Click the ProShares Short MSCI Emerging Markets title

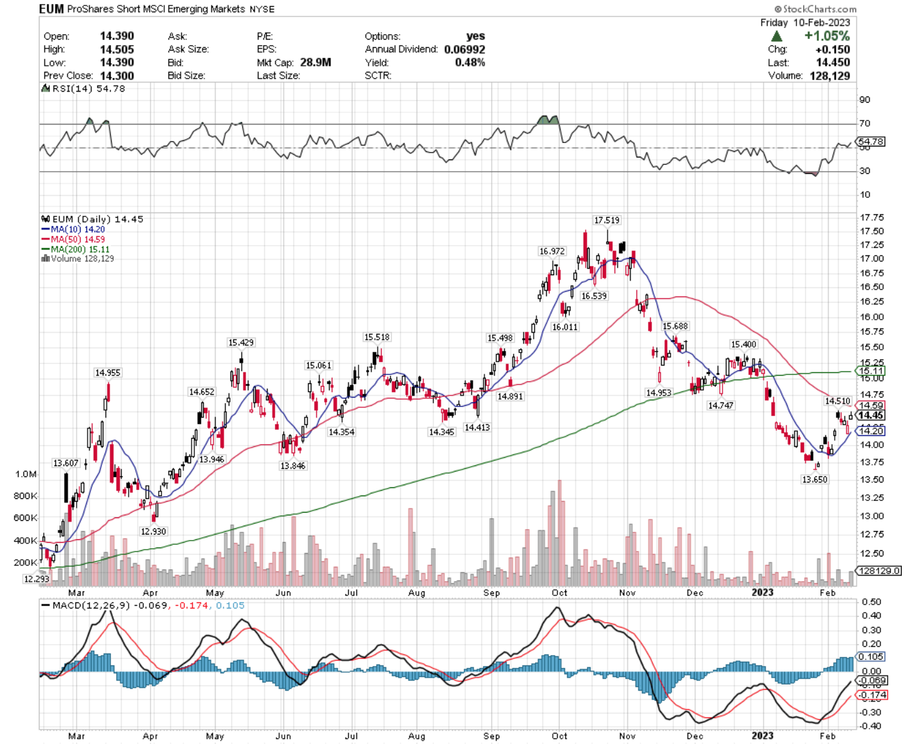point(156,9)
